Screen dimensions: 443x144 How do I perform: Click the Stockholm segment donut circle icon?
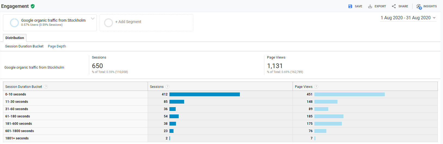(x=14, y=23)
